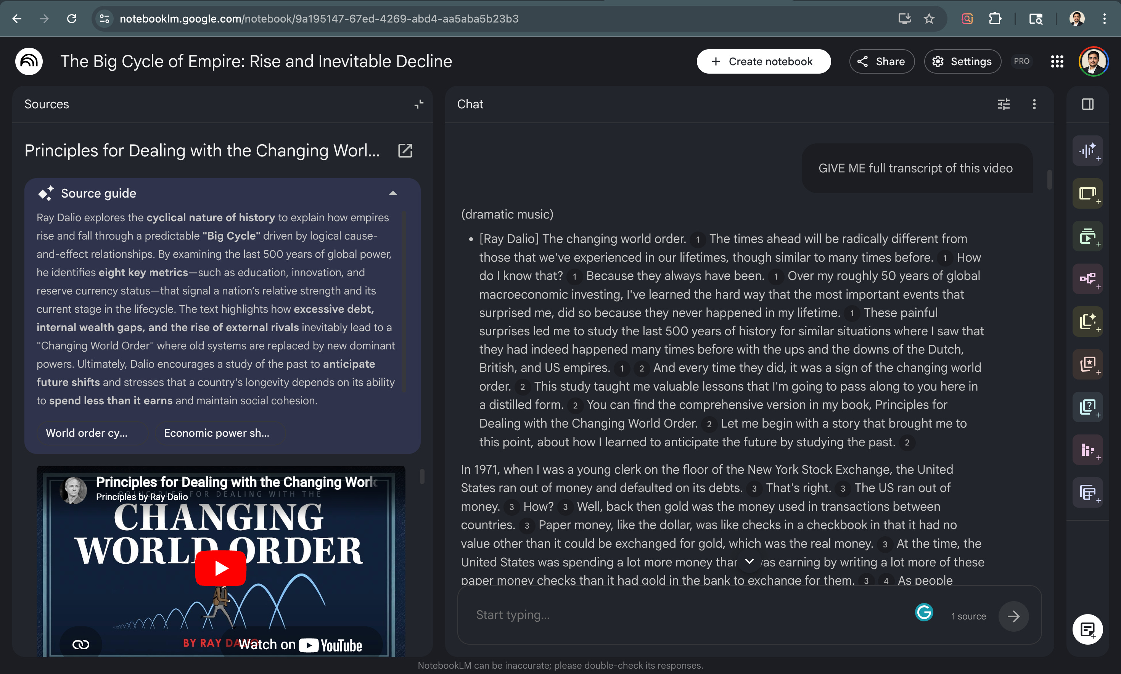Generate a Mind Map from sidebar
Screen dimensions: 1121x674
click(1088, 278)
